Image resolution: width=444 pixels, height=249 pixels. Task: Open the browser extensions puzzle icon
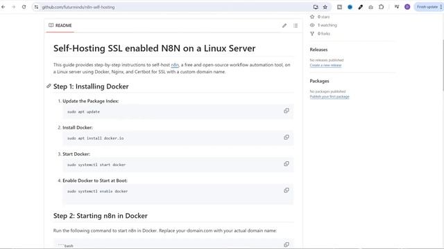pos(381,7)
